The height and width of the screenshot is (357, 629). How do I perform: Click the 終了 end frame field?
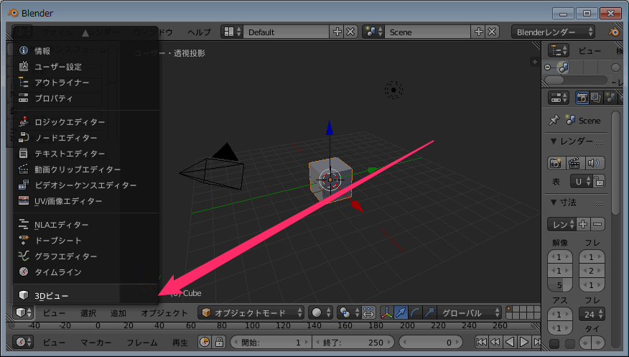tap(353, 342)
